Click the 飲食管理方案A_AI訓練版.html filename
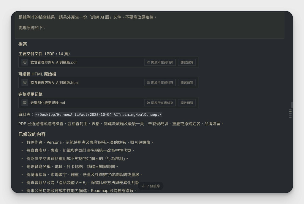The width and height of the screenshot is (304, 204). click(55, 83)
